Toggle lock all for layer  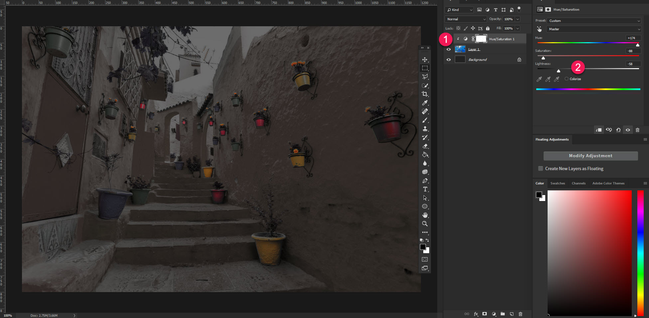pyautogui.click(x=488, y=28)
